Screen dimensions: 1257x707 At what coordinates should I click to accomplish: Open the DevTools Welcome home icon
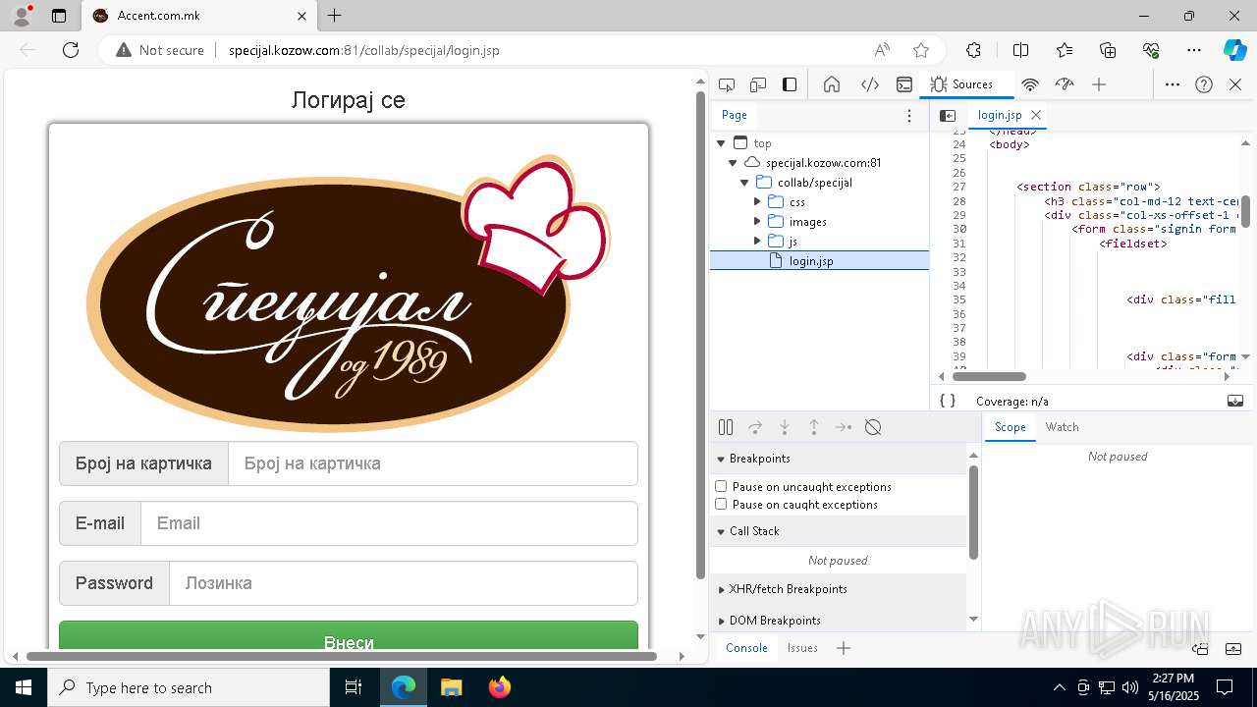coord(832,84)
